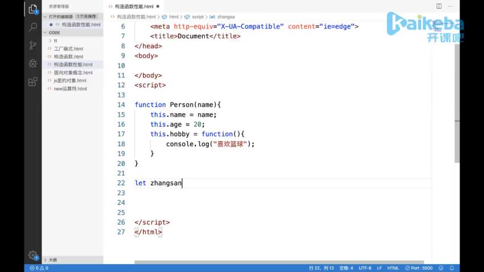Open js里的对象.html in the file tree
Viewport: 484px width, 272px height.
[x=70, y=80]
